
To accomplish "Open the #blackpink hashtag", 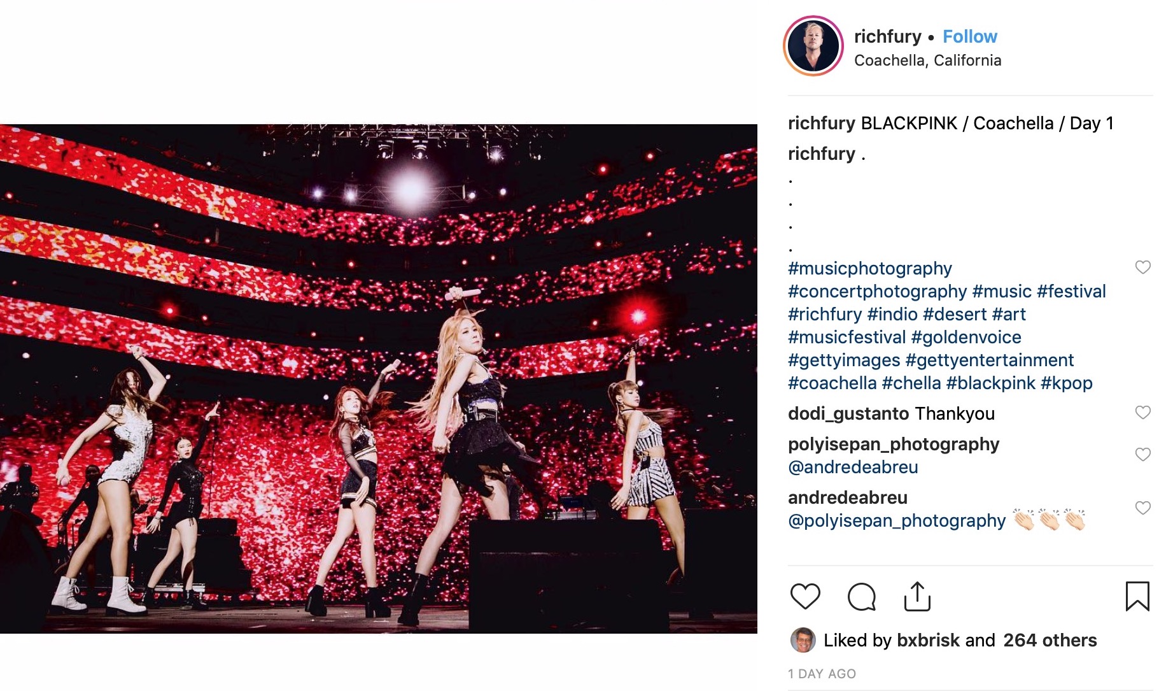I will click(991, 383).
